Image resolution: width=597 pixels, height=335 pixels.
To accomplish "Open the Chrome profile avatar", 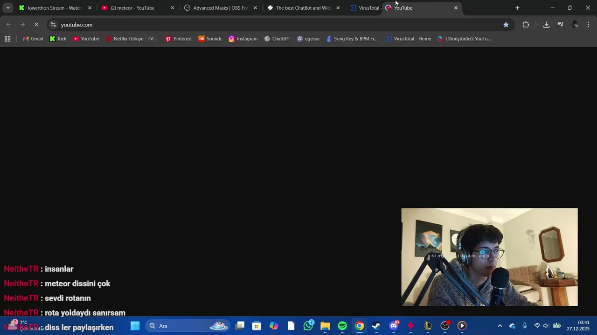I will 575,25.
